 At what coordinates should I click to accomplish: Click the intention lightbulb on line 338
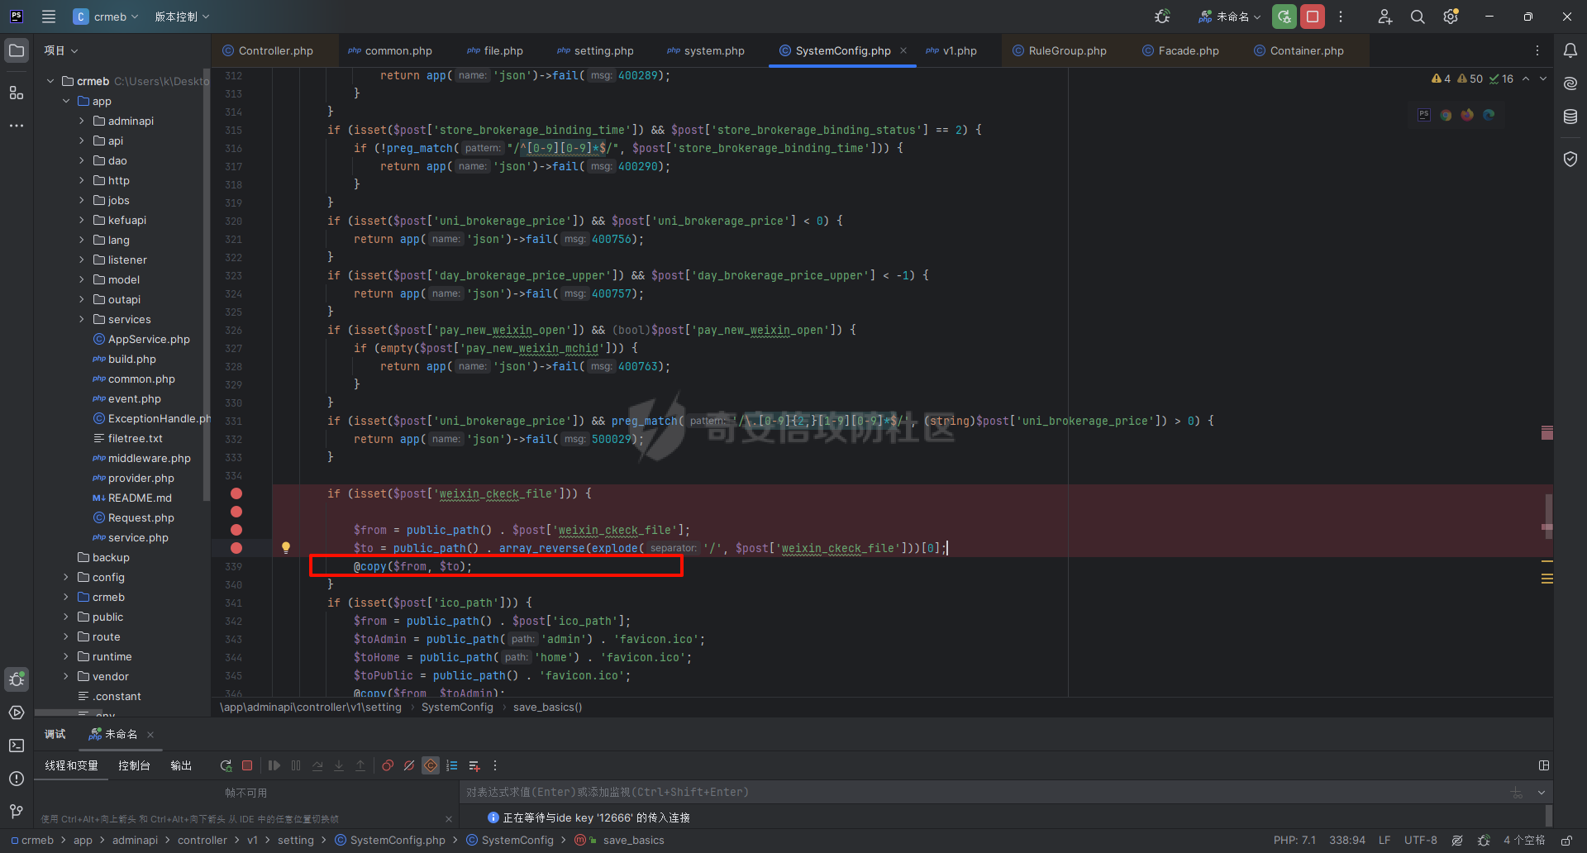coord(286,547)
